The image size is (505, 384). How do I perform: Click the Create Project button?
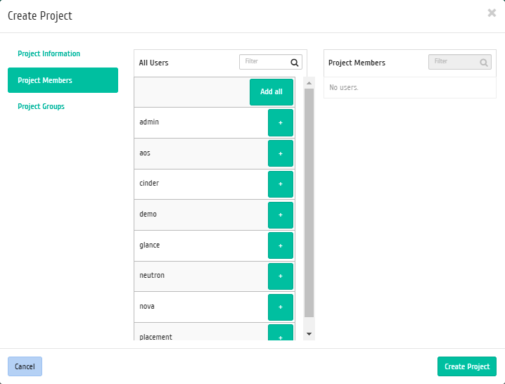tap(467, 366)
